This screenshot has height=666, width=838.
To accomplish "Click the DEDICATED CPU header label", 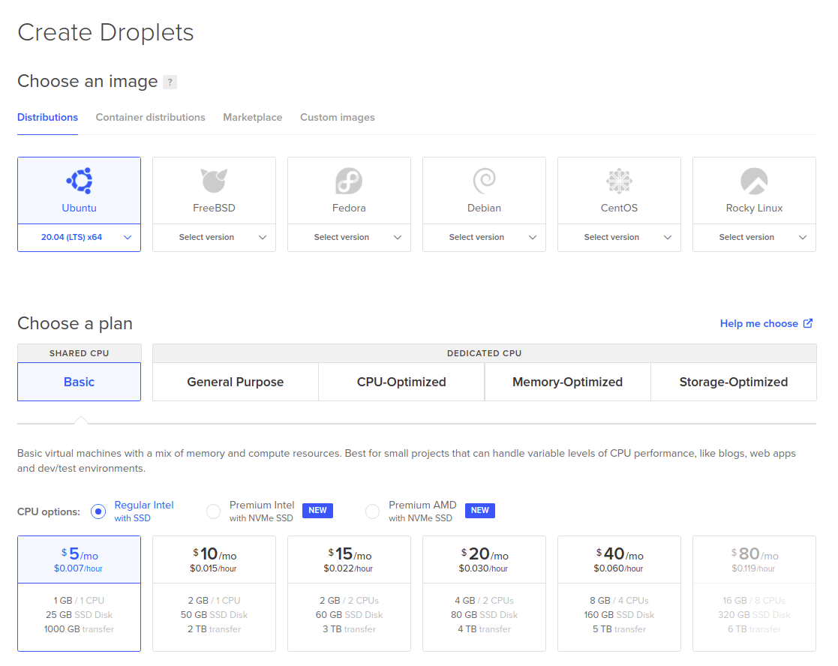I will tap(484, 353).
